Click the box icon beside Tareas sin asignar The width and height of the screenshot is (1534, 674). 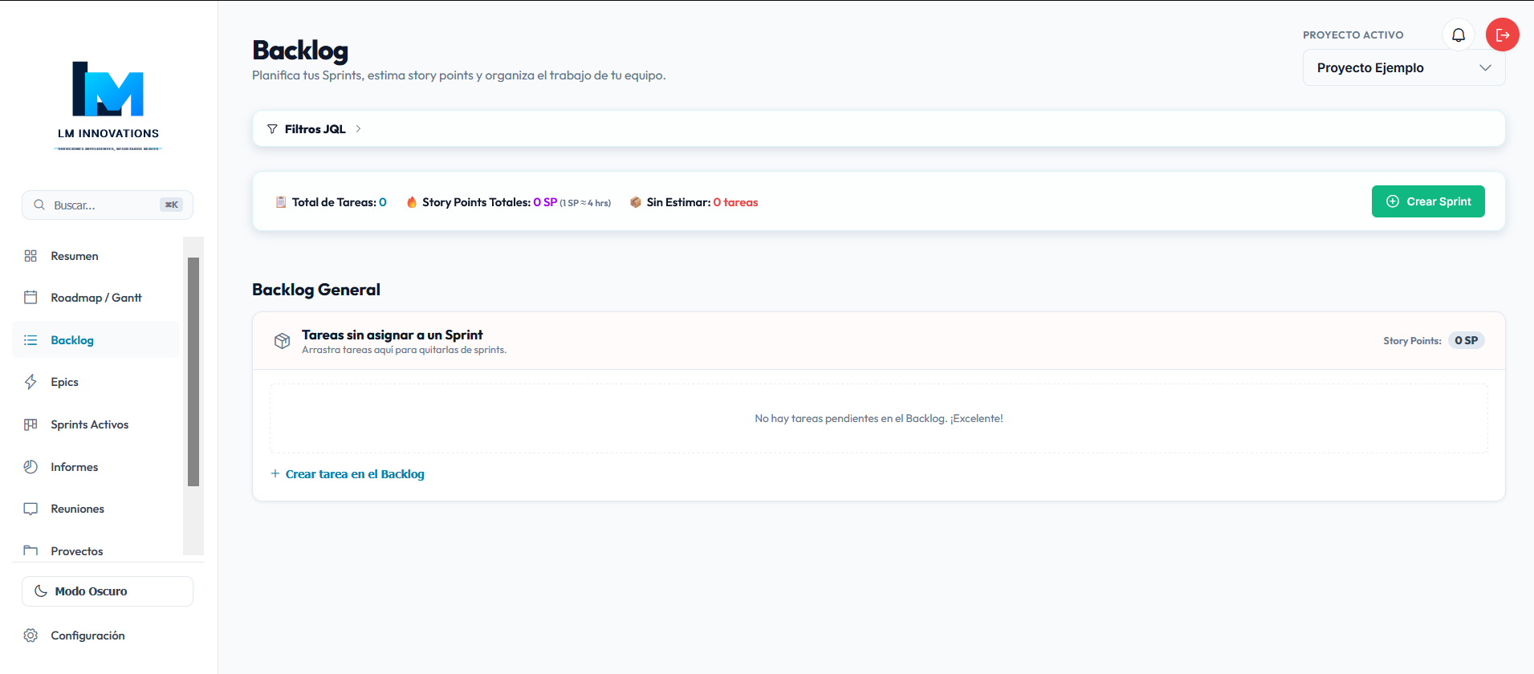coord(282,341)
